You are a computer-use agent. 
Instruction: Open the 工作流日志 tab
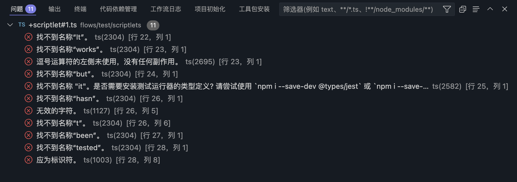click(x=166, y=9)
